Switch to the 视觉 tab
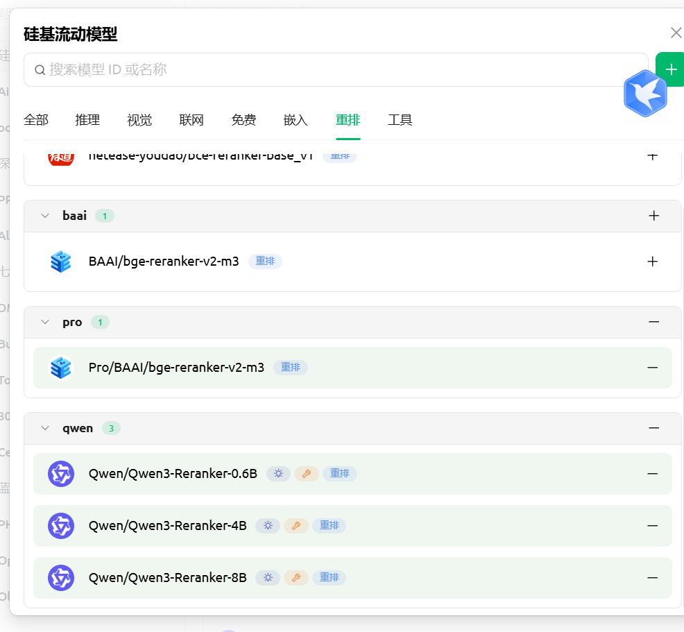684x632 pixels. point(139,120)
